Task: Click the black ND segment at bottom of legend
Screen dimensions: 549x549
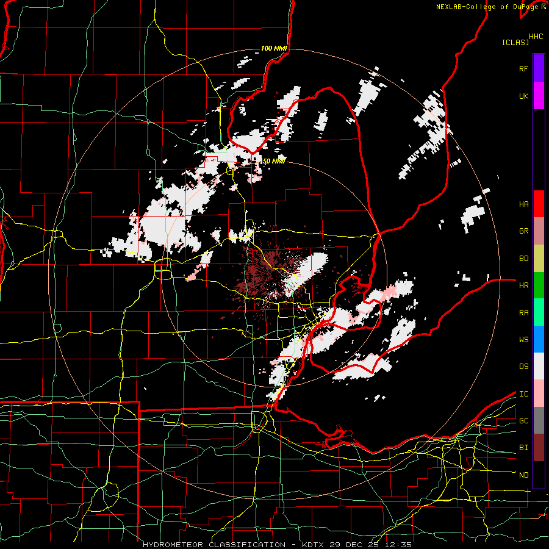Action: coord(539,475)
